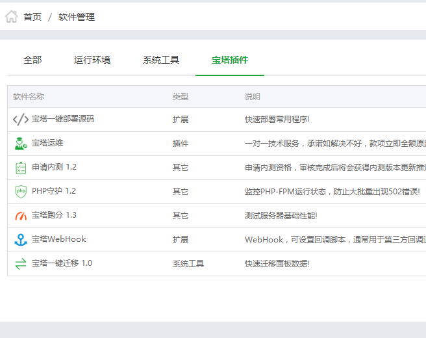
Task: Click the home icon in breadcrumb
Action: coord(12,17)
